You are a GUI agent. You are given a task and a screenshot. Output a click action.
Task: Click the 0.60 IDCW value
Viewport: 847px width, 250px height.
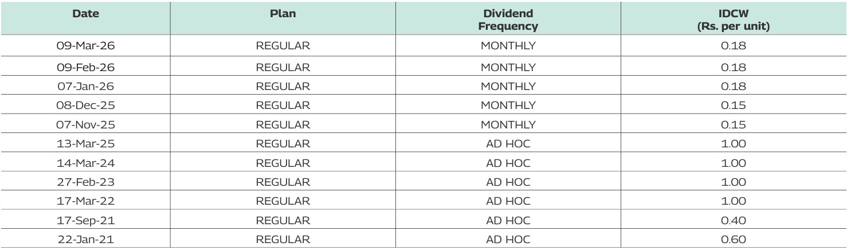[x=733, y=240]
